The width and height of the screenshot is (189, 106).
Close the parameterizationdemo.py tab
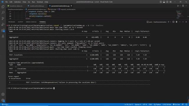tap(71, 6)
